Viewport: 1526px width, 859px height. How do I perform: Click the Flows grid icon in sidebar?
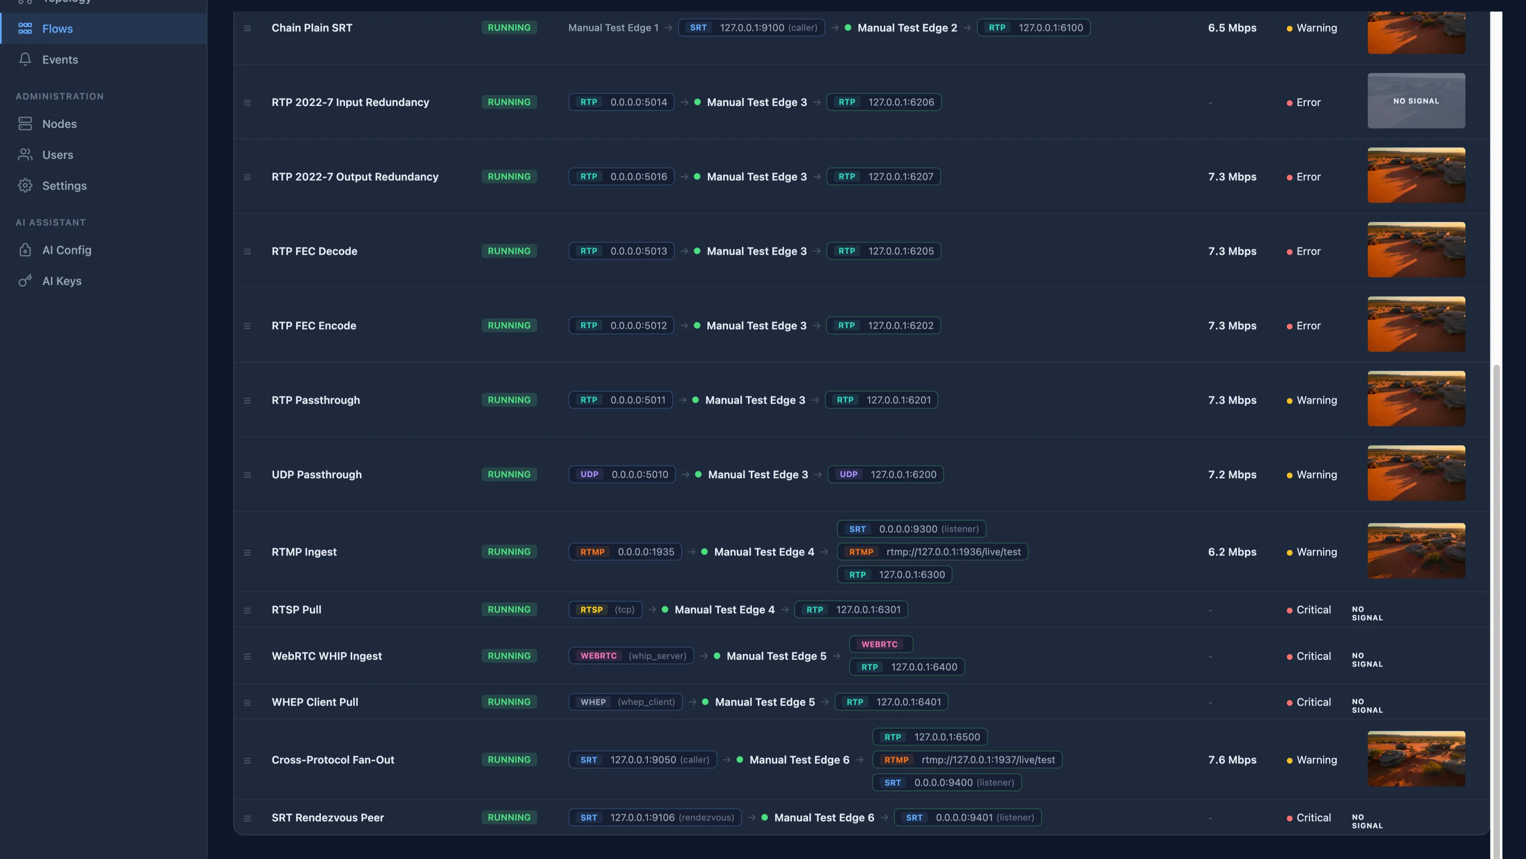(25, 28)
